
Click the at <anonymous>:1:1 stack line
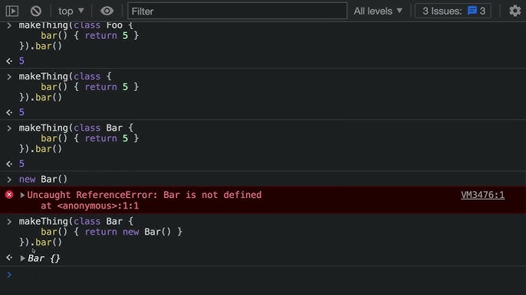[90, 206]
